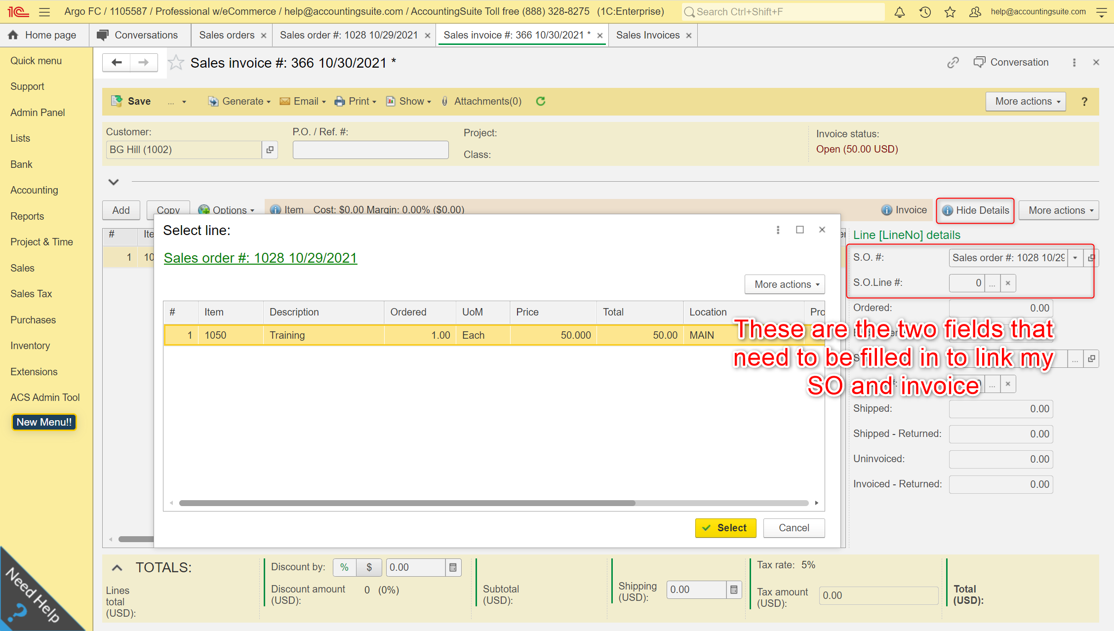Open the Email dropdown

[x=303, y=101]
